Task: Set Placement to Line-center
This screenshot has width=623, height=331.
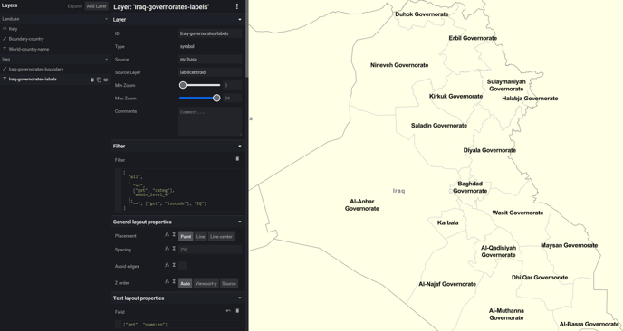Action: [x=221, y=237]
